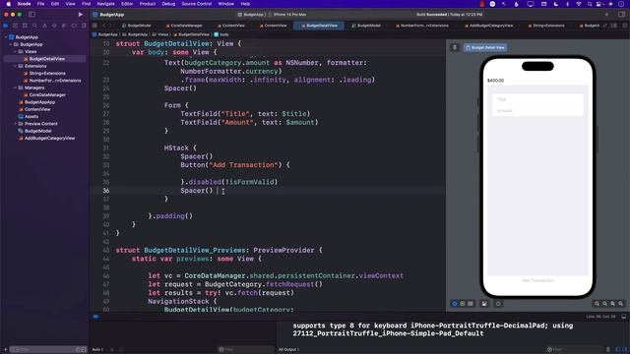Zoom out the preview canvas
630x354 pixels.
click(x=598, y=304)
